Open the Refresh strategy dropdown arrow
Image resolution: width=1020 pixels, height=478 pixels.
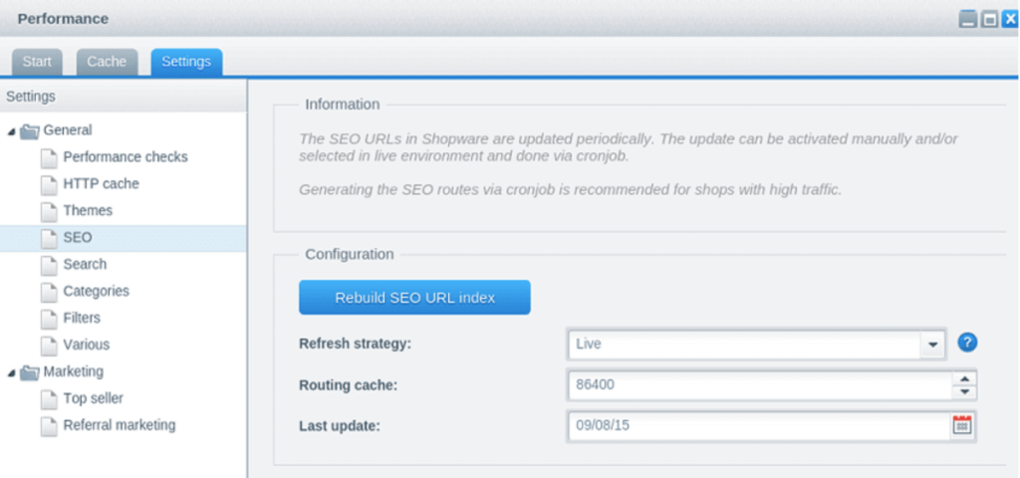pos(933,345)
